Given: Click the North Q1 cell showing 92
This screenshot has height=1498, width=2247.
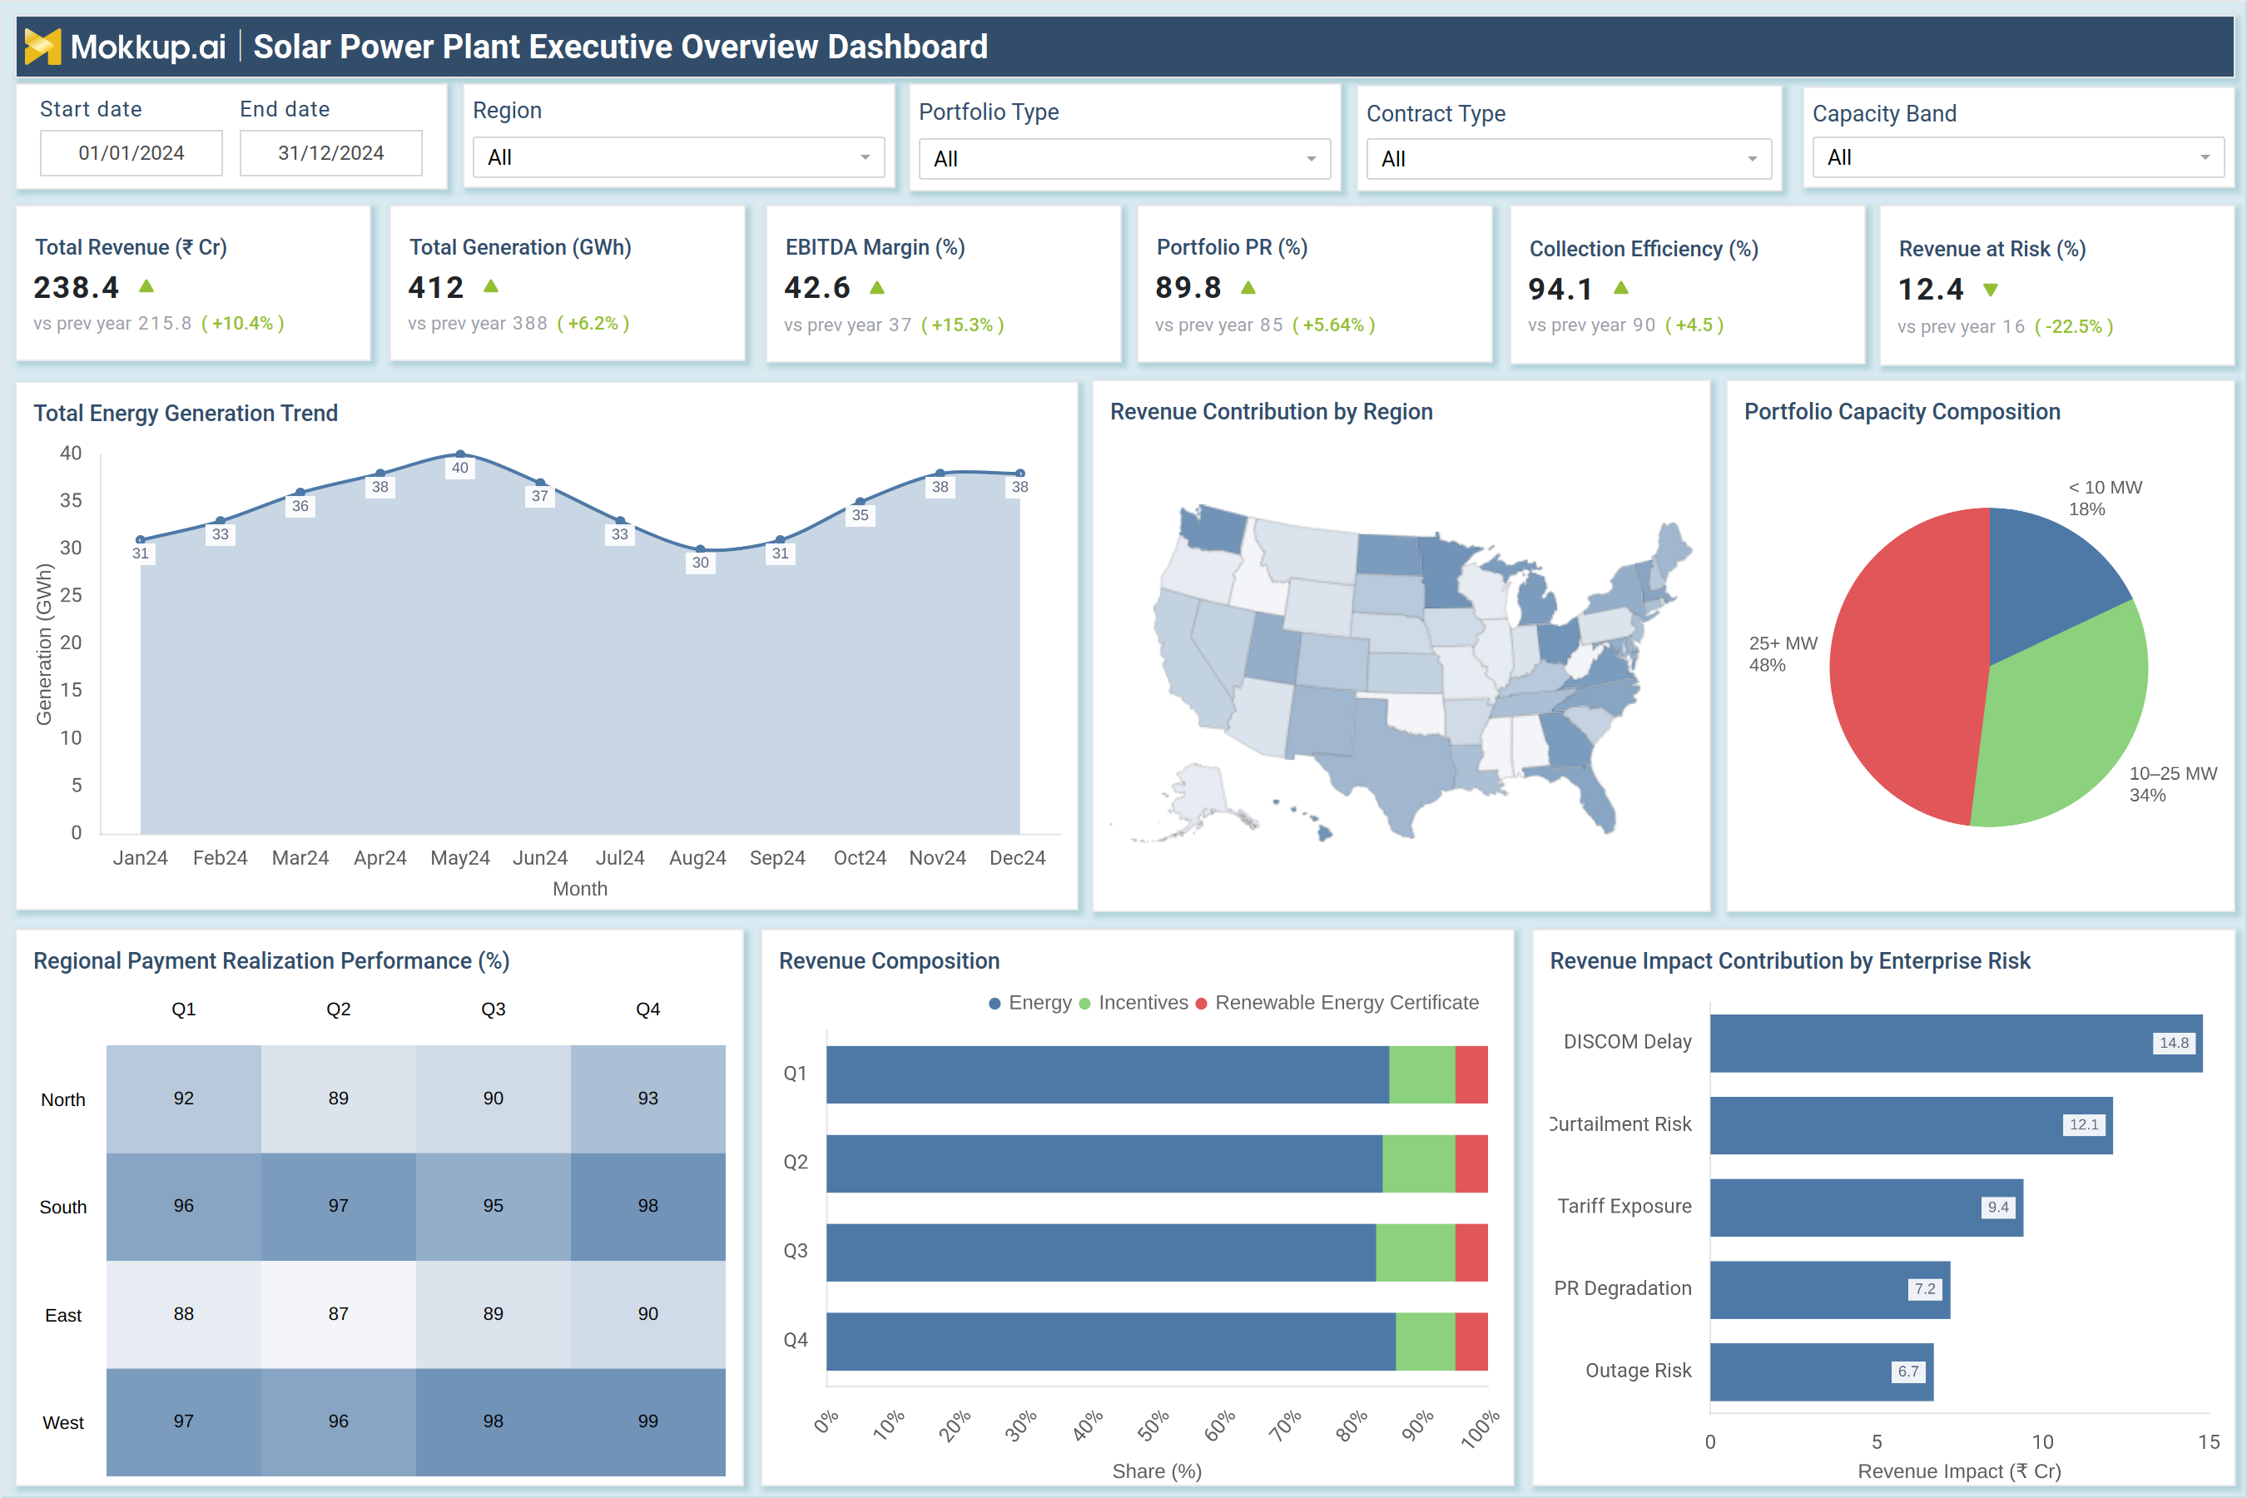Looking at the screenshot, I should pos(183,1099).
